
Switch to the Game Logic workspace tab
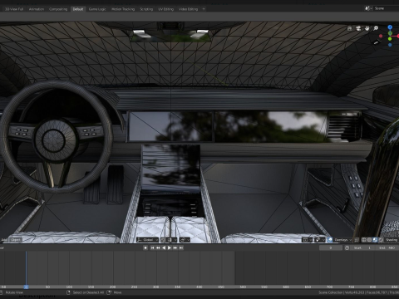coord(97,9)
